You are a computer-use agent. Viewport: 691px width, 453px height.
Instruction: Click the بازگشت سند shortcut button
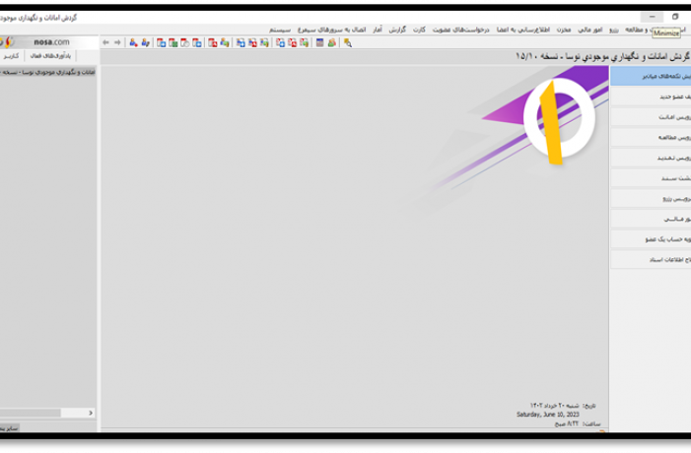point(651,178)
